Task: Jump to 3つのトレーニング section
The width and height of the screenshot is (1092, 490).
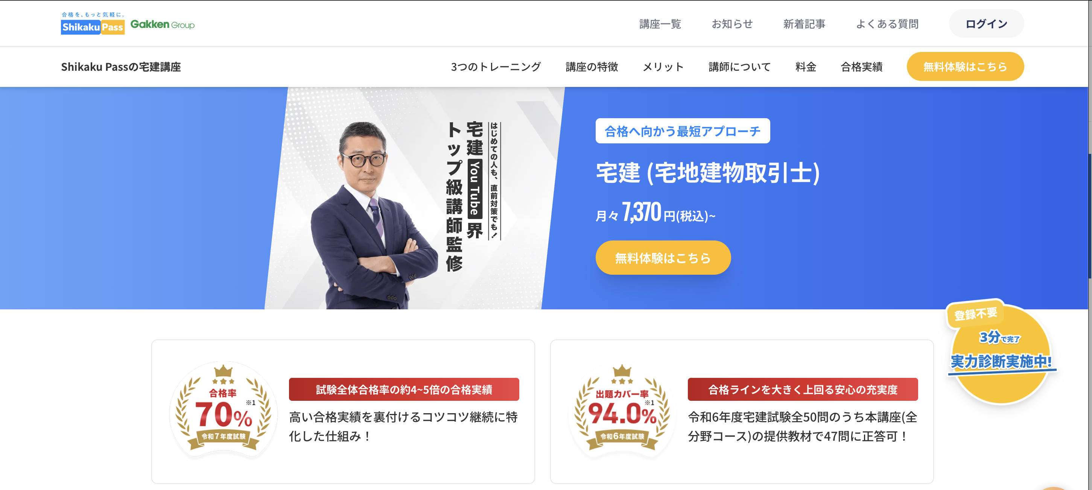Action: tap(496, 67)
